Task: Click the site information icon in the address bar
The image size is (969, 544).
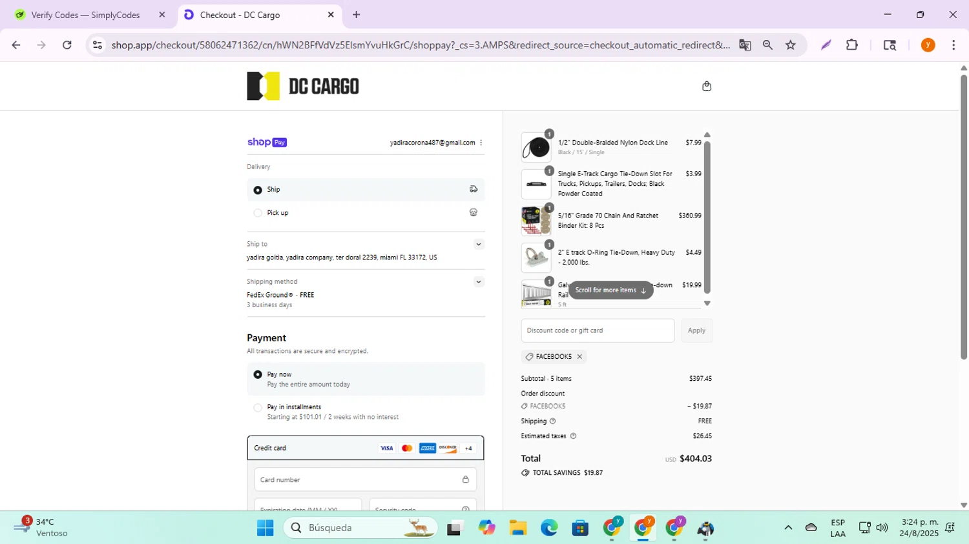Action: [x=98, y=45]
